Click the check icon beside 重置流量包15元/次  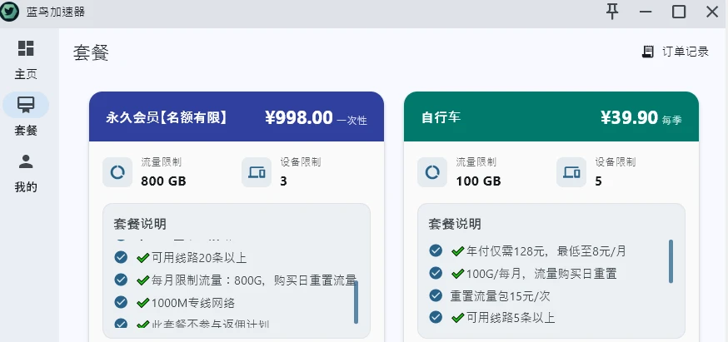click(x=436, y=295)
